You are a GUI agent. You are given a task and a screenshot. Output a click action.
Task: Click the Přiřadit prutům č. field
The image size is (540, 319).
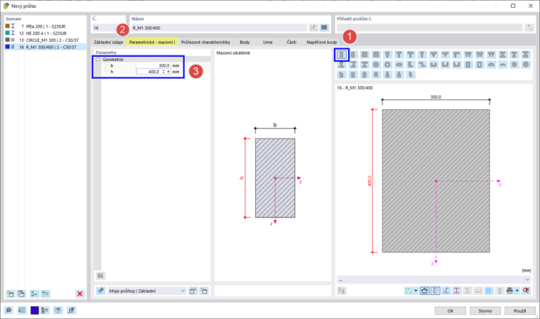(429, 28)
